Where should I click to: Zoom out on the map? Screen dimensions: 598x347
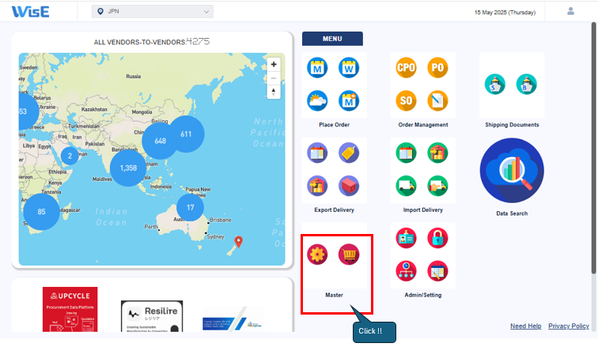(x=274, y=78)
